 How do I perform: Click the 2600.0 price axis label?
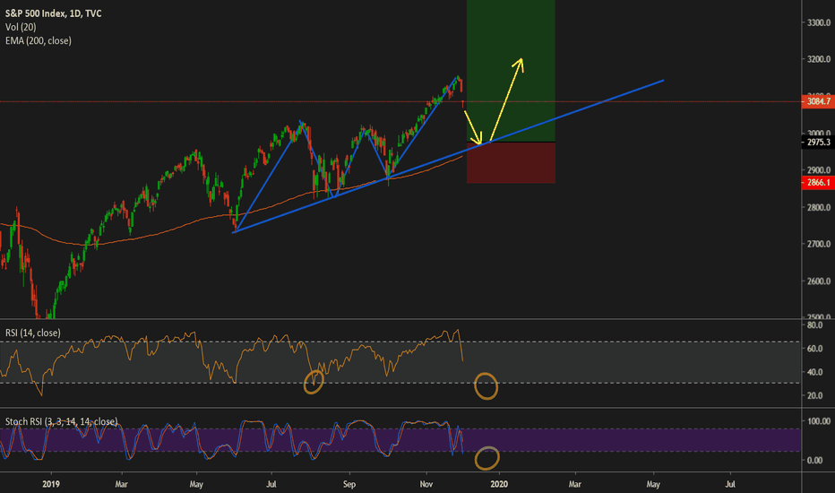coord(819,281)
